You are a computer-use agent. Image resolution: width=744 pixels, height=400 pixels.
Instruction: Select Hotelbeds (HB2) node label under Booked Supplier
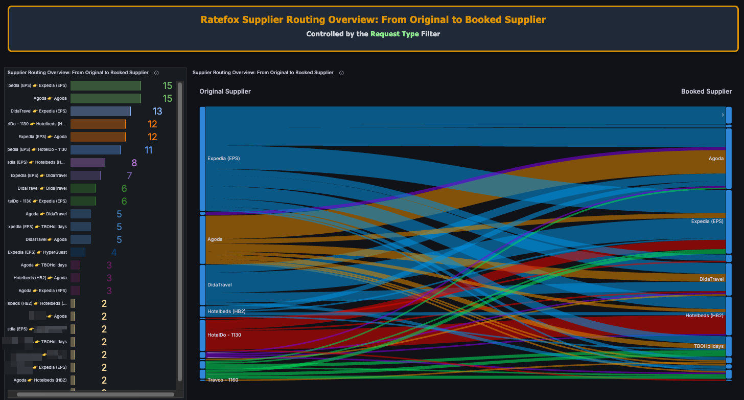[x=705, y=316]
